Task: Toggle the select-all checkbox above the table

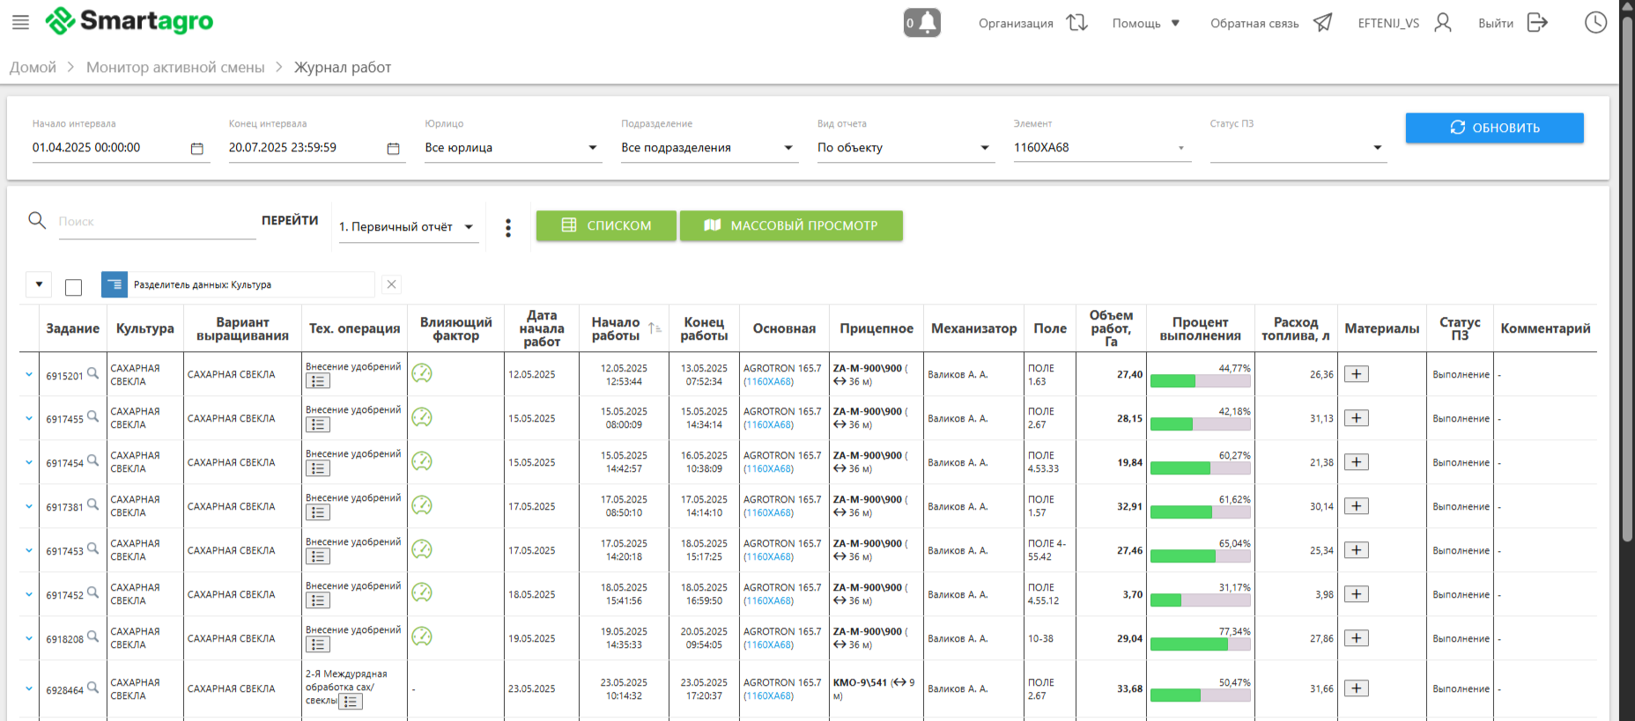Action: point(74,287)
